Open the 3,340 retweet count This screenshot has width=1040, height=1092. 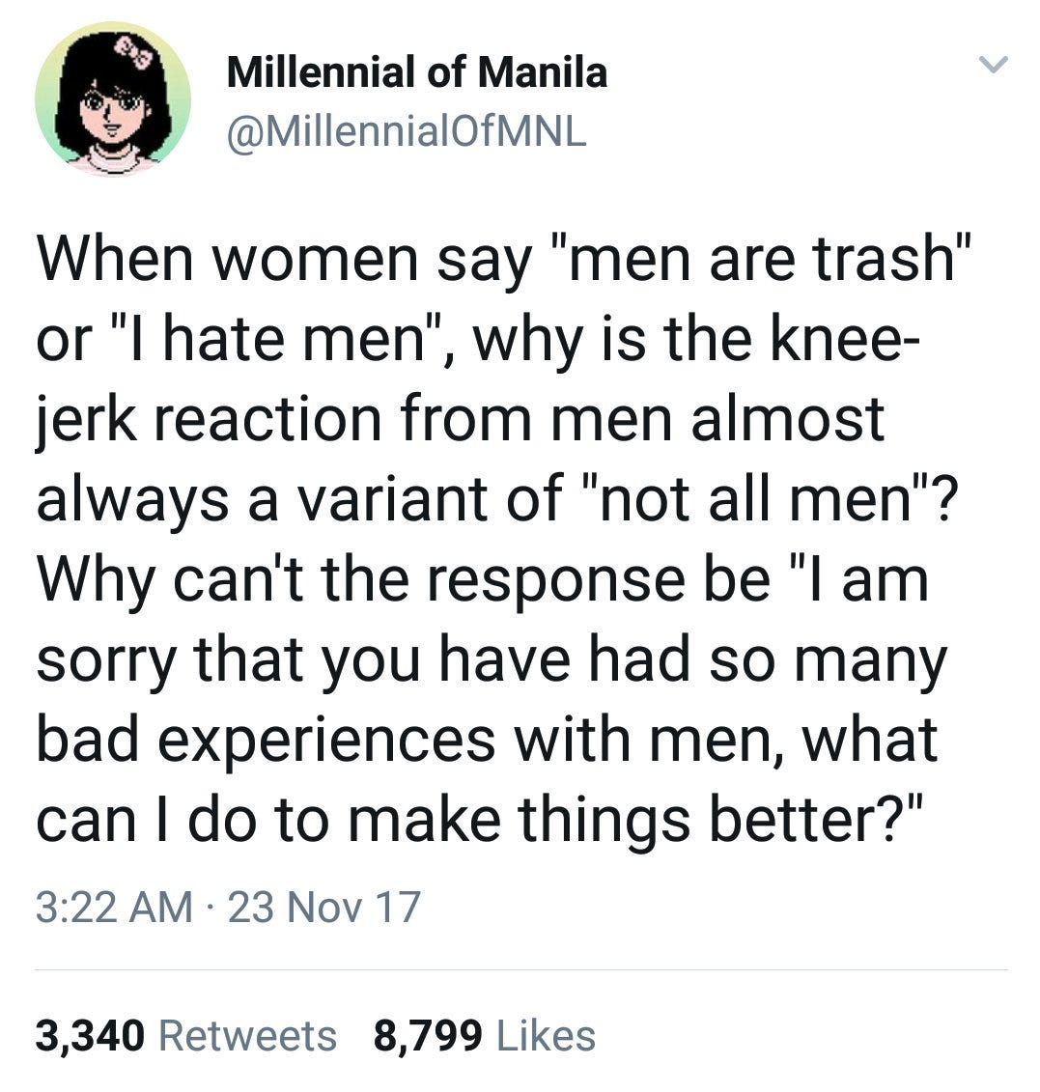[x=91, y=1036]
